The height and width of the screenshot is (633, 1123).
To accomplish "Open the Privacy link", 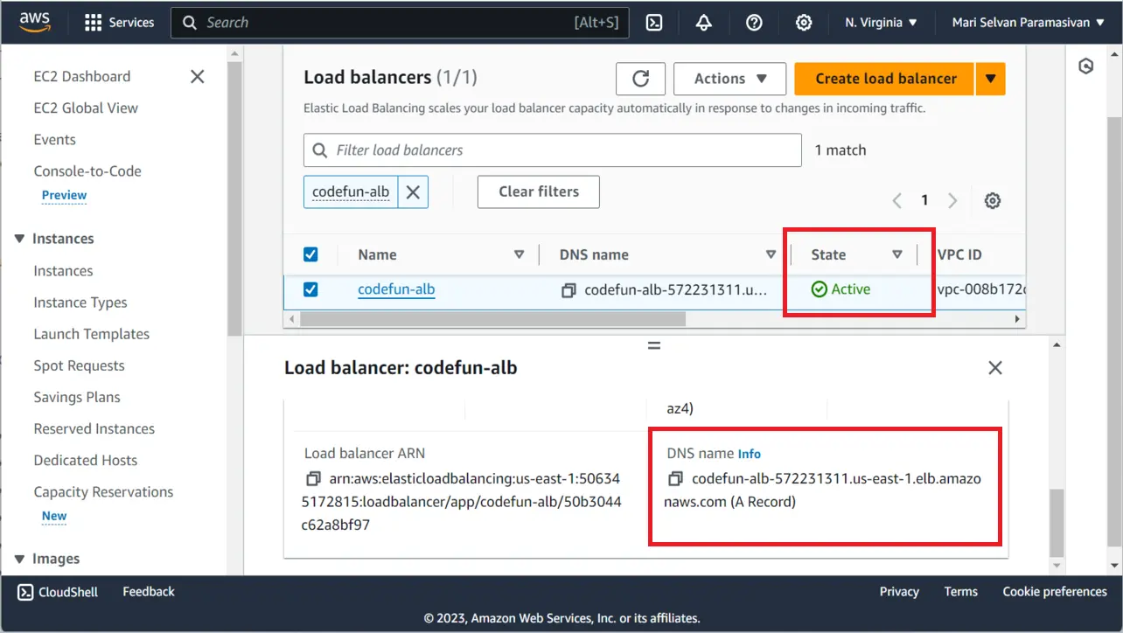I will tap(899, 592).
